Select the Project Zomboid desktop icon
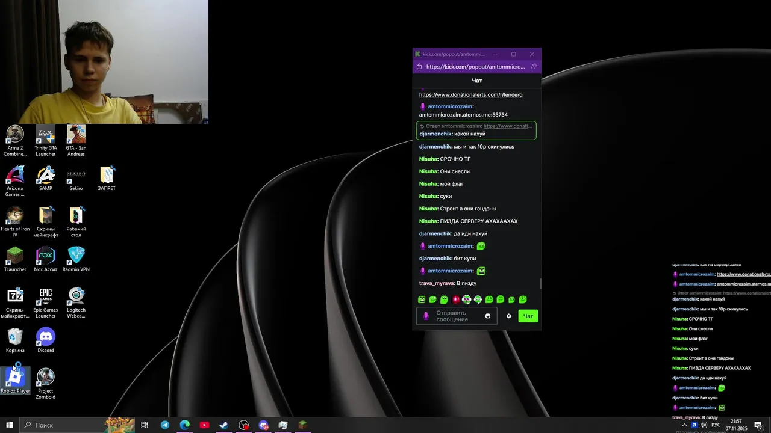The width and height of the screenshot is (771, 433). point(46,384)
